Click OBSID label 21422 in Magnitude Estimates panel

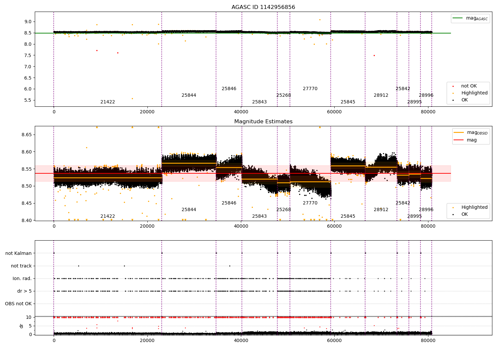click(x=108, y=216)
